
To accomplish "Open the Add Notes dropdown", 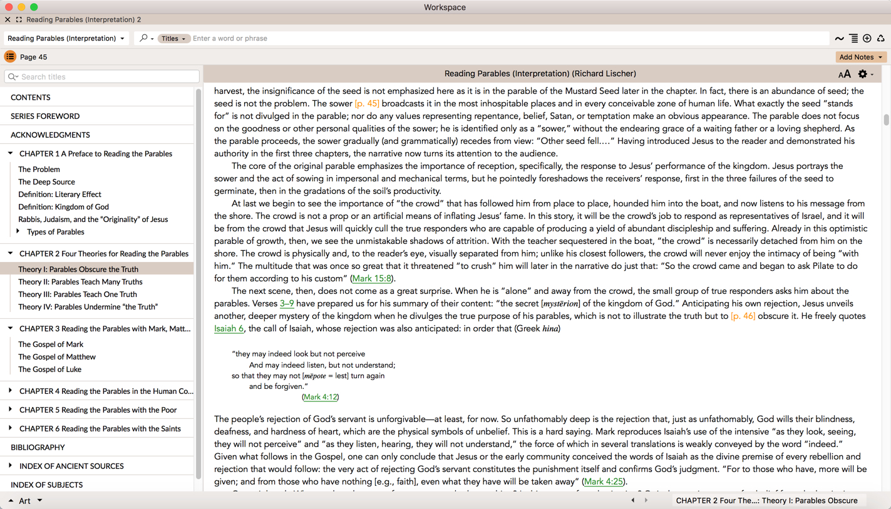I will 860,57.
